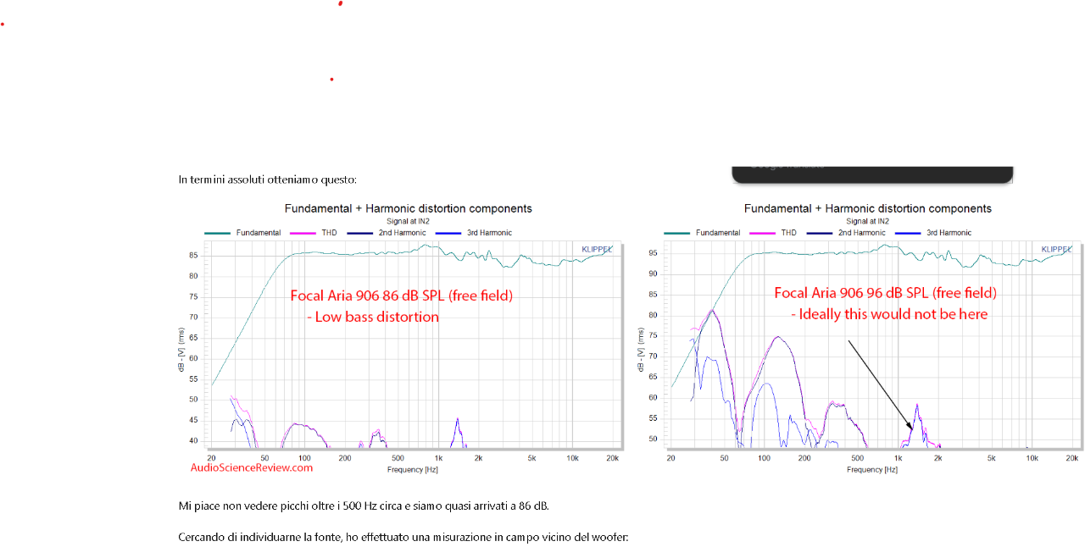Click "2nd Harmonic" in the left chart legend
The image size is (1085, 547).
pos(402,233)
